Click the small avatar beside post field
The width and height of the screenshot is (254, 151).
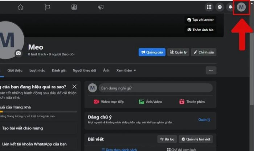(x=92, y=88)
